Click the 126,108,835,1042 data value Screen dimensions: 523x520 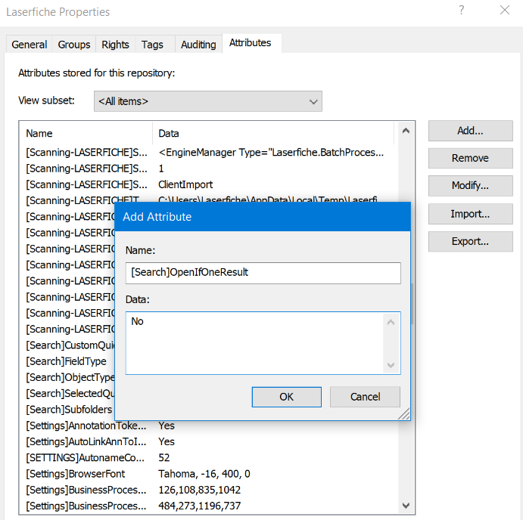200,490
